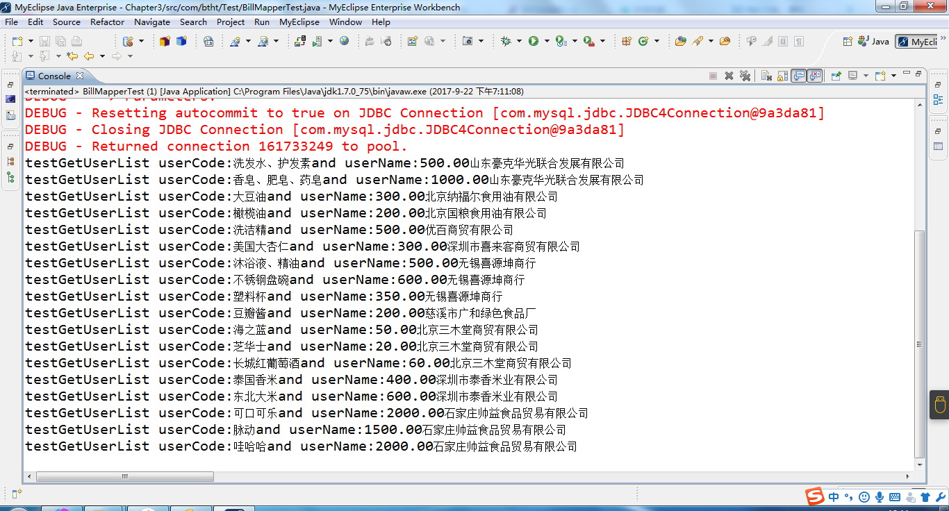This screenshot has height=511, width=949.
Task: Click the External Tools run icon
Action: click(x=589, y=41)
